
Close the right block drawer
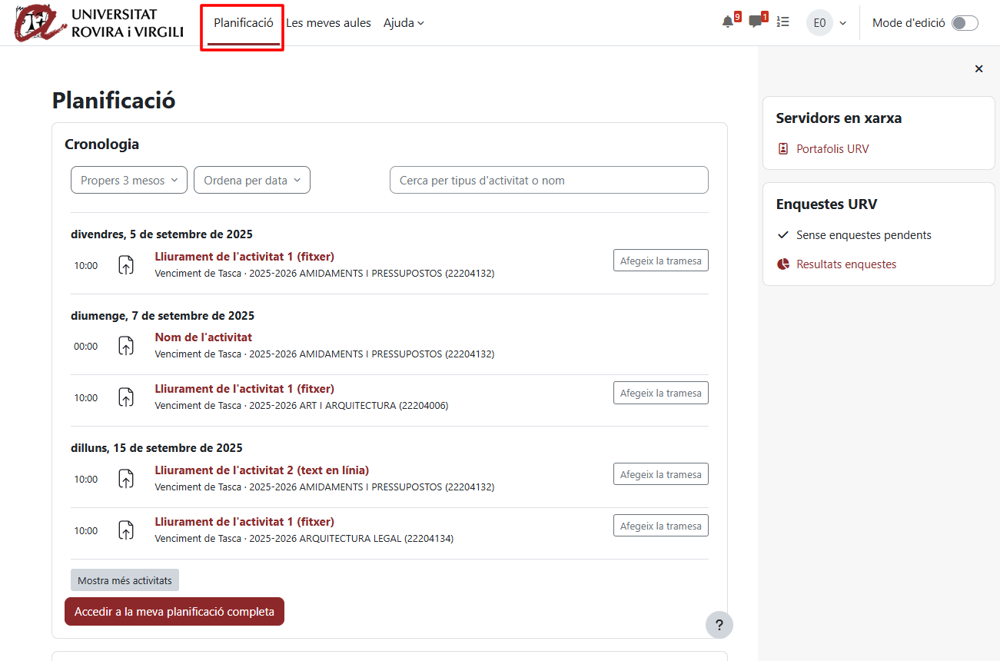click(978, 69)
